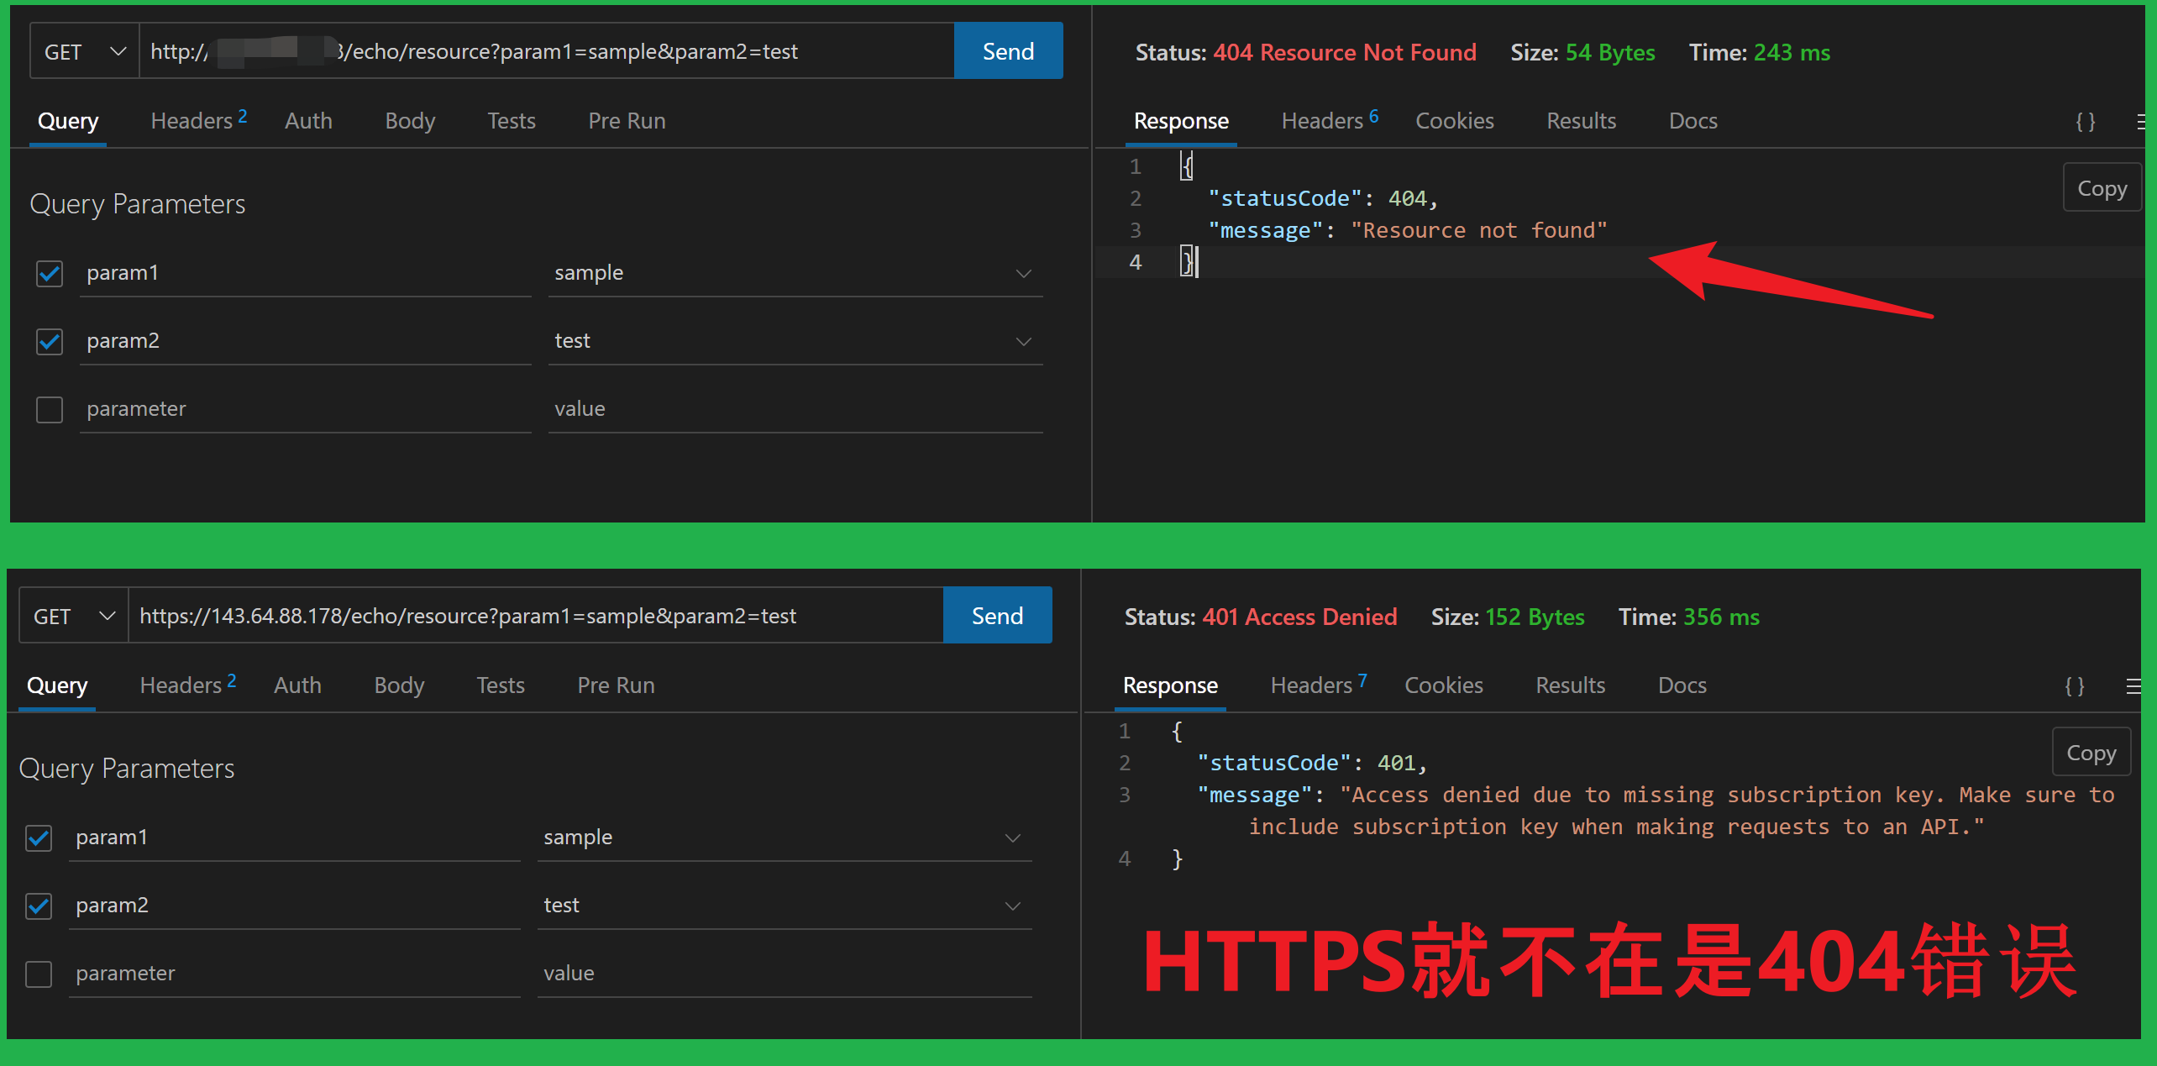The height and width of the screenshot is (1066, 2157).
Task: Click the curly braces format icon in top response panel
Action: [2085, 122]
